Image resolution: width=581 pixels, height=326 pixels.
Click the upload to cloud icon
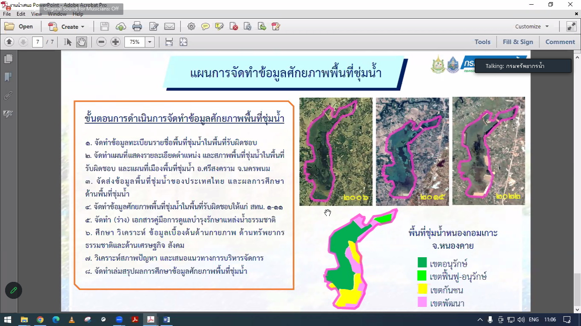121,26
